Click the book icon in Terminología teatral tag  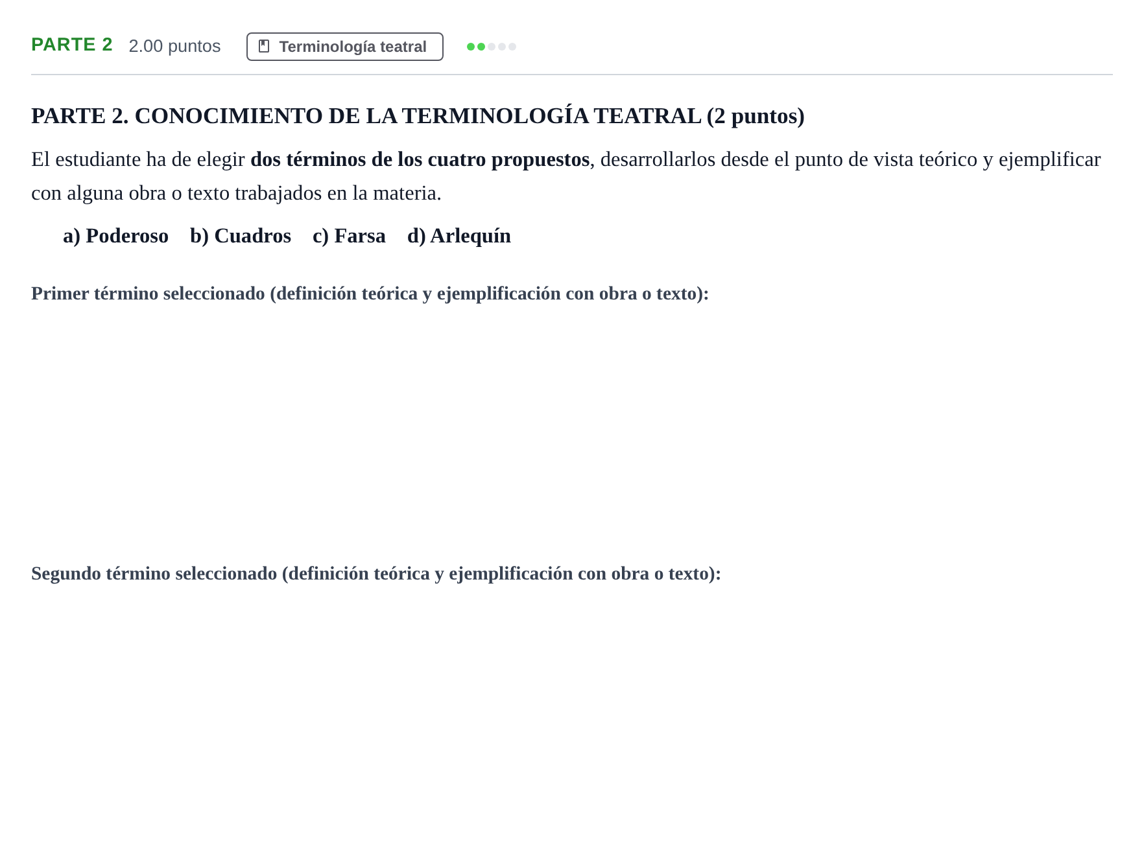[264, 46]
